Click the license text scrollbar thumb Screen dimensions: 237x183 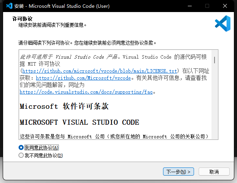(x=215, y=60)
